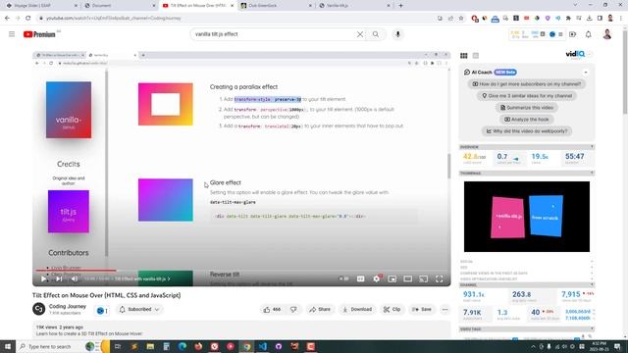Open Visual Studio Code from the taskbar
This screenshot has height=353, width=628.
point(262,346)
